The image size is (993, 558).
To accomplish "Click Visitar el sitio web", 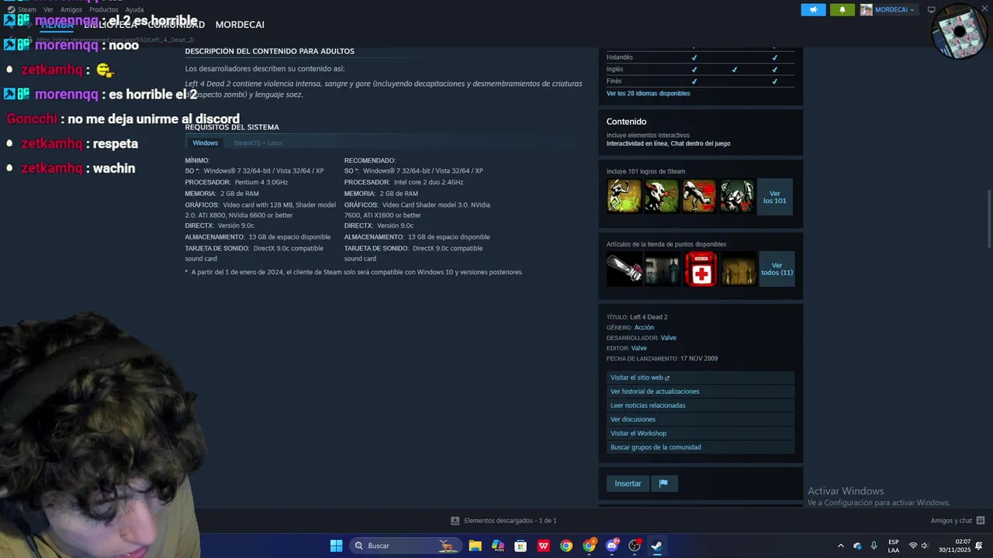I will (x=701, y=377).
